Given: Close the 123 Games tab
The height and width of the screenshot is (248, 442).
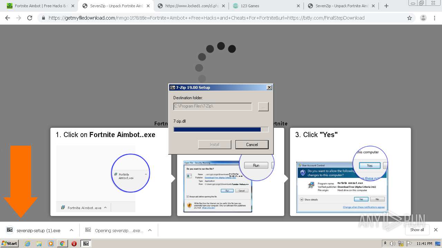Looking at the screenshot, I should (x=299, y=6).
